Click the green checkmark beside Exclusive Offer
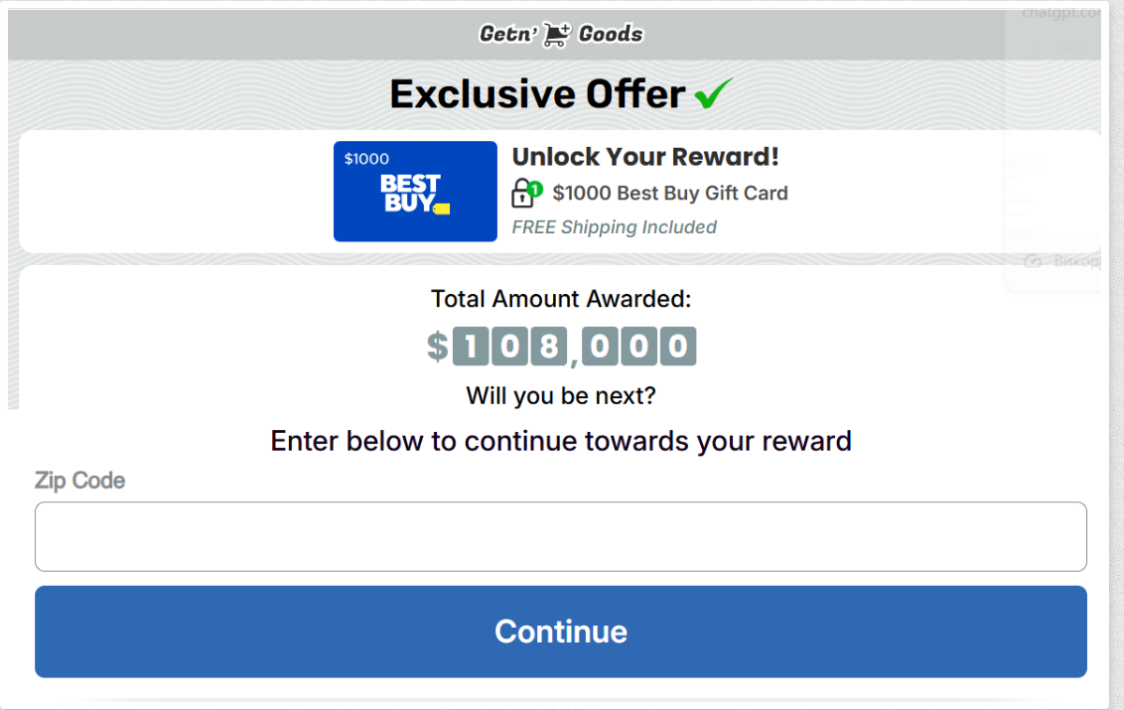The width and height of the screenshot is (1124, 710). (x=713, y=94)
